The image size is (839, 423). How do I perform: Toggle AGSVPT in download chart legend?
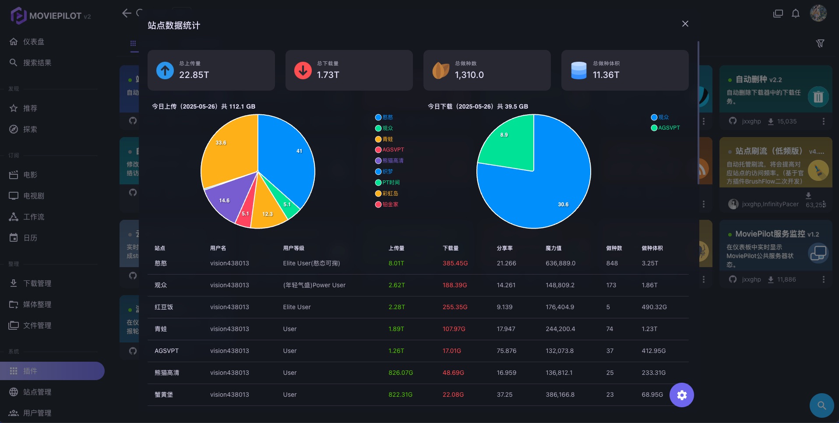coord(666,128)
